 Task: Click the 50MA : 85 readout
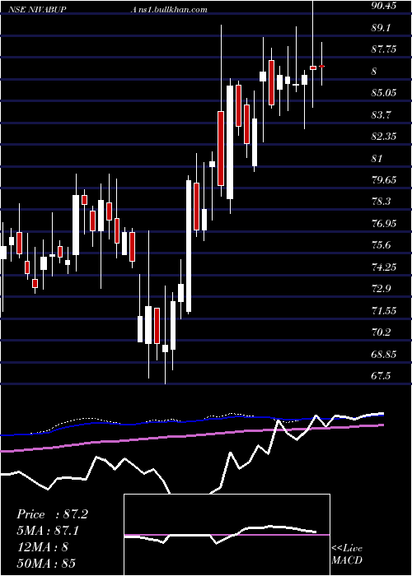coord(46,563)
